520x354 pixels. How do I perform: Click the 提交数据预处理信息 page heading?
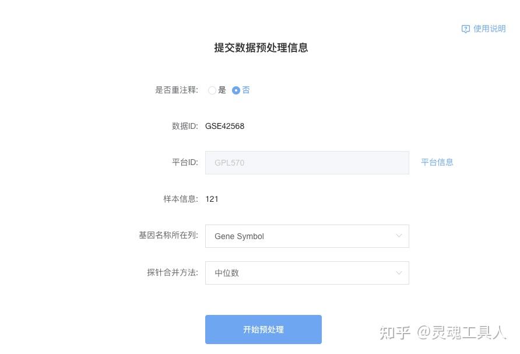point(261,48)
